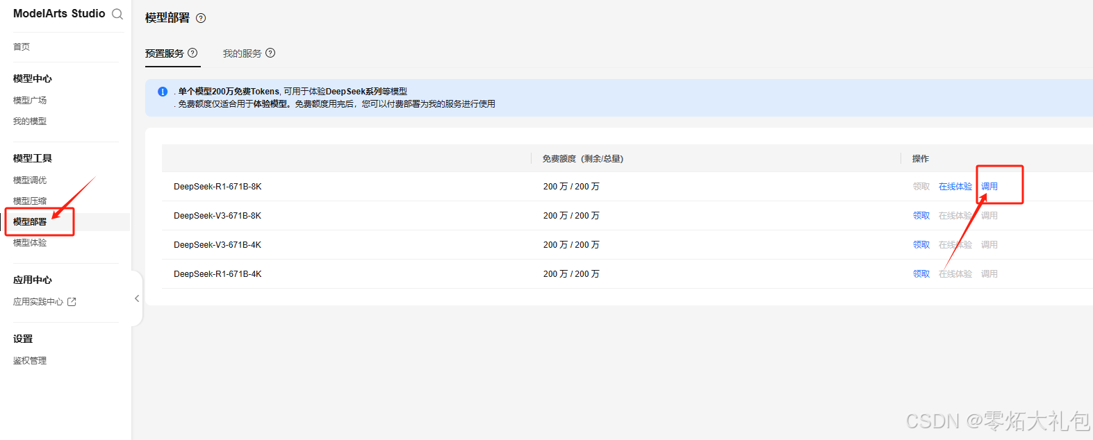Viewport: 1093px width, 440px height.
Task: Open 应用实践中心 link in sidebar
Action: click(38, 302)
